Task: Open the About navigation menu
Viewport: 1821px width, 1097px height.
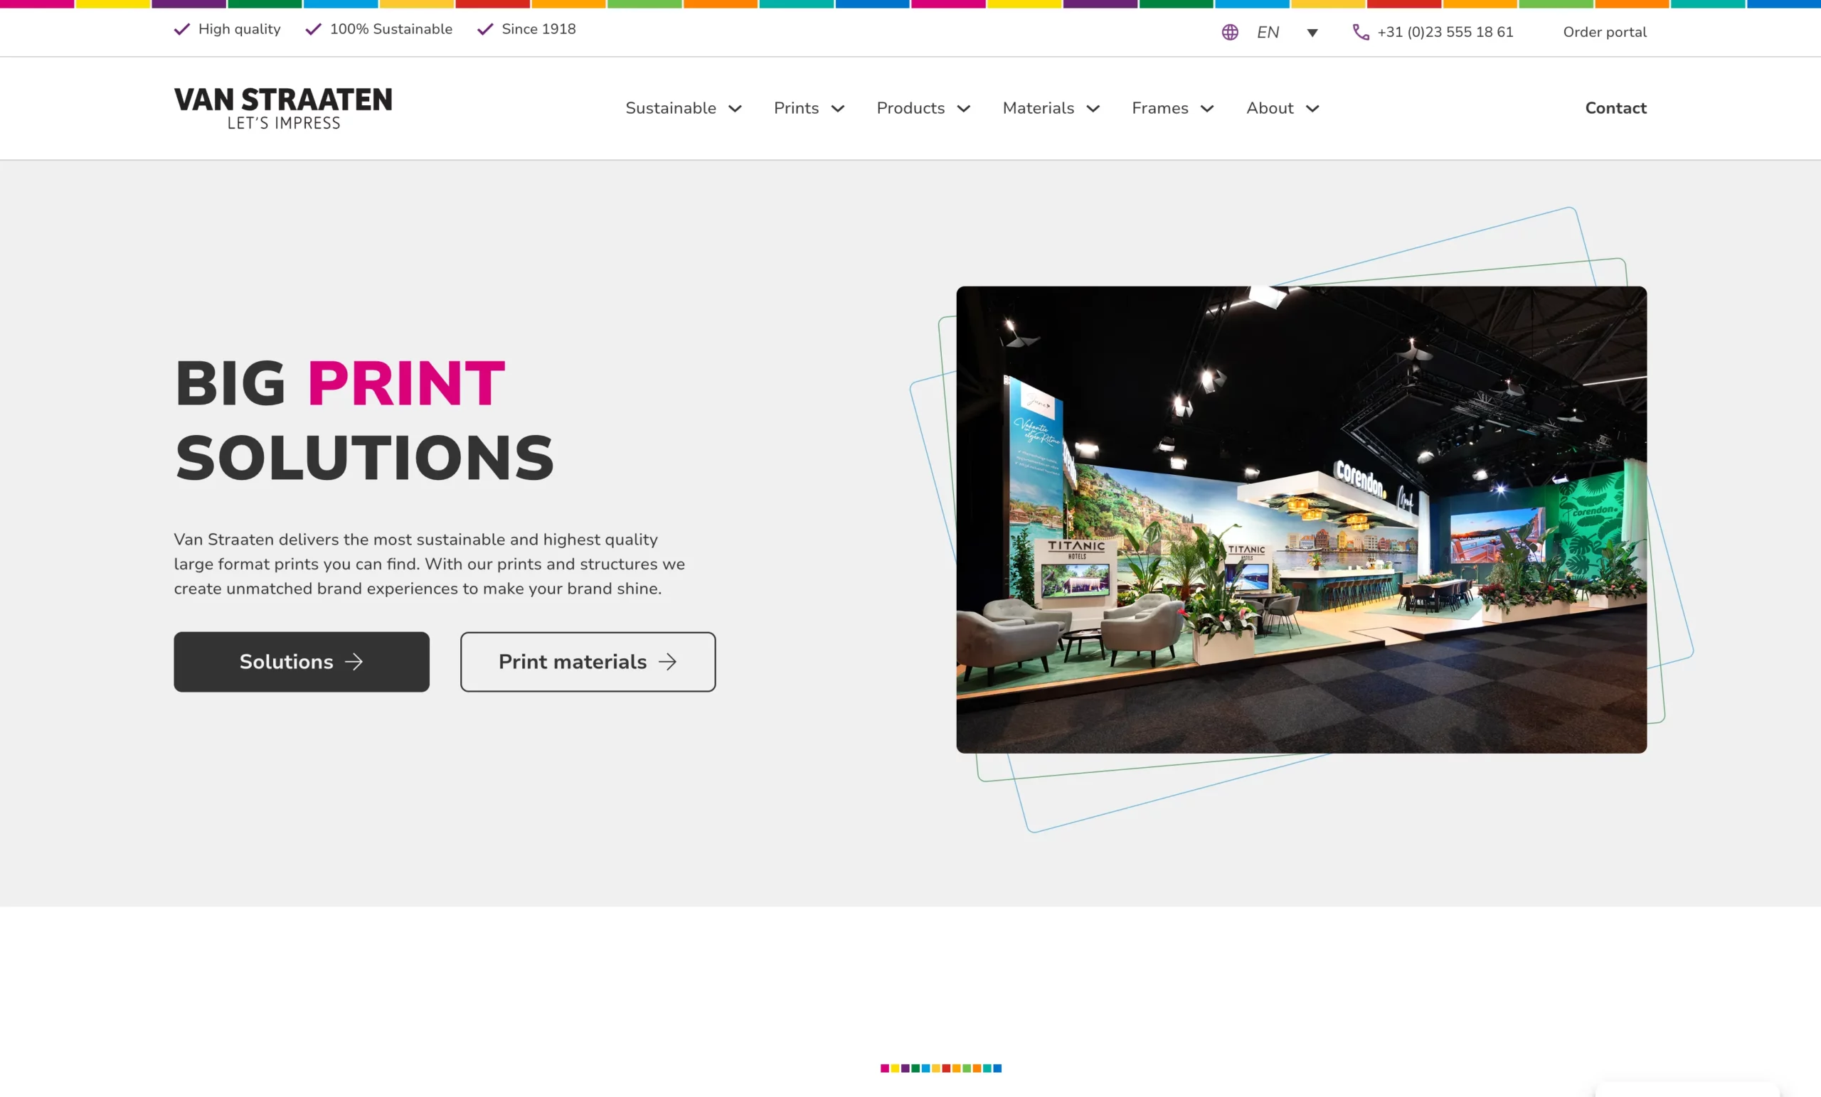Action: (x=1270, y=109)
